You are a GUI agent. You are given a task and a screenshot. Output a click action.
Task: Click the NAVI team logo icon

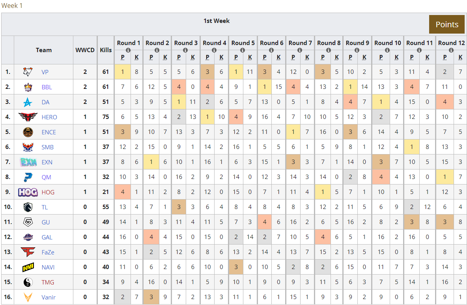pyautogui.click(x=28, y=267)
